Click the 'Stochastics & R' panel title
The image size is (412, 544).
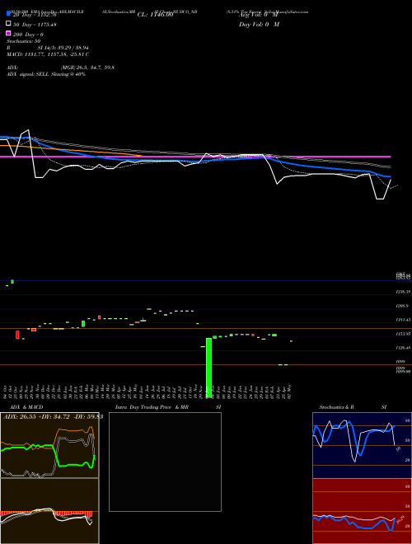coord(336,407)
